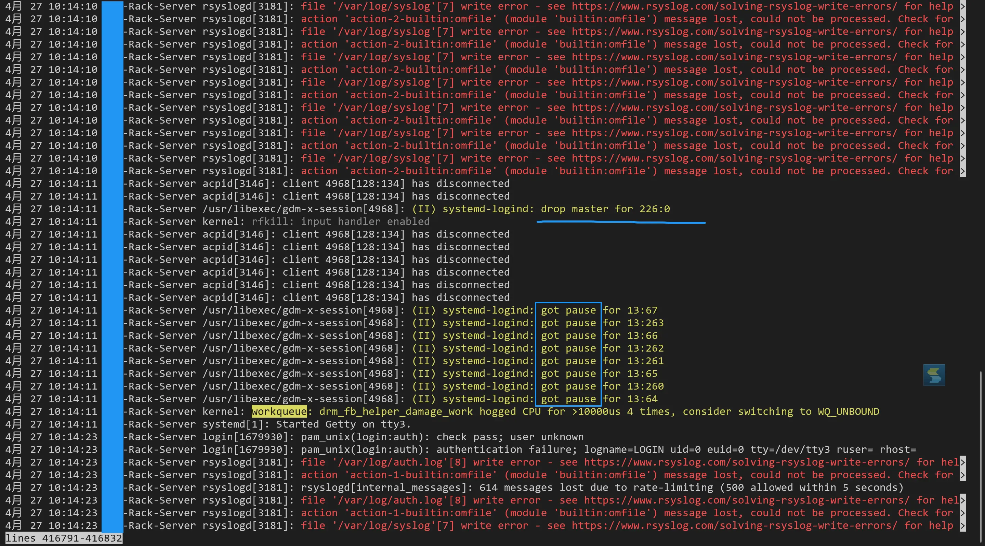Click 'got pause' on the 13:67 line
The height and width of the screenshot is (546, 985).
(568, 310)
